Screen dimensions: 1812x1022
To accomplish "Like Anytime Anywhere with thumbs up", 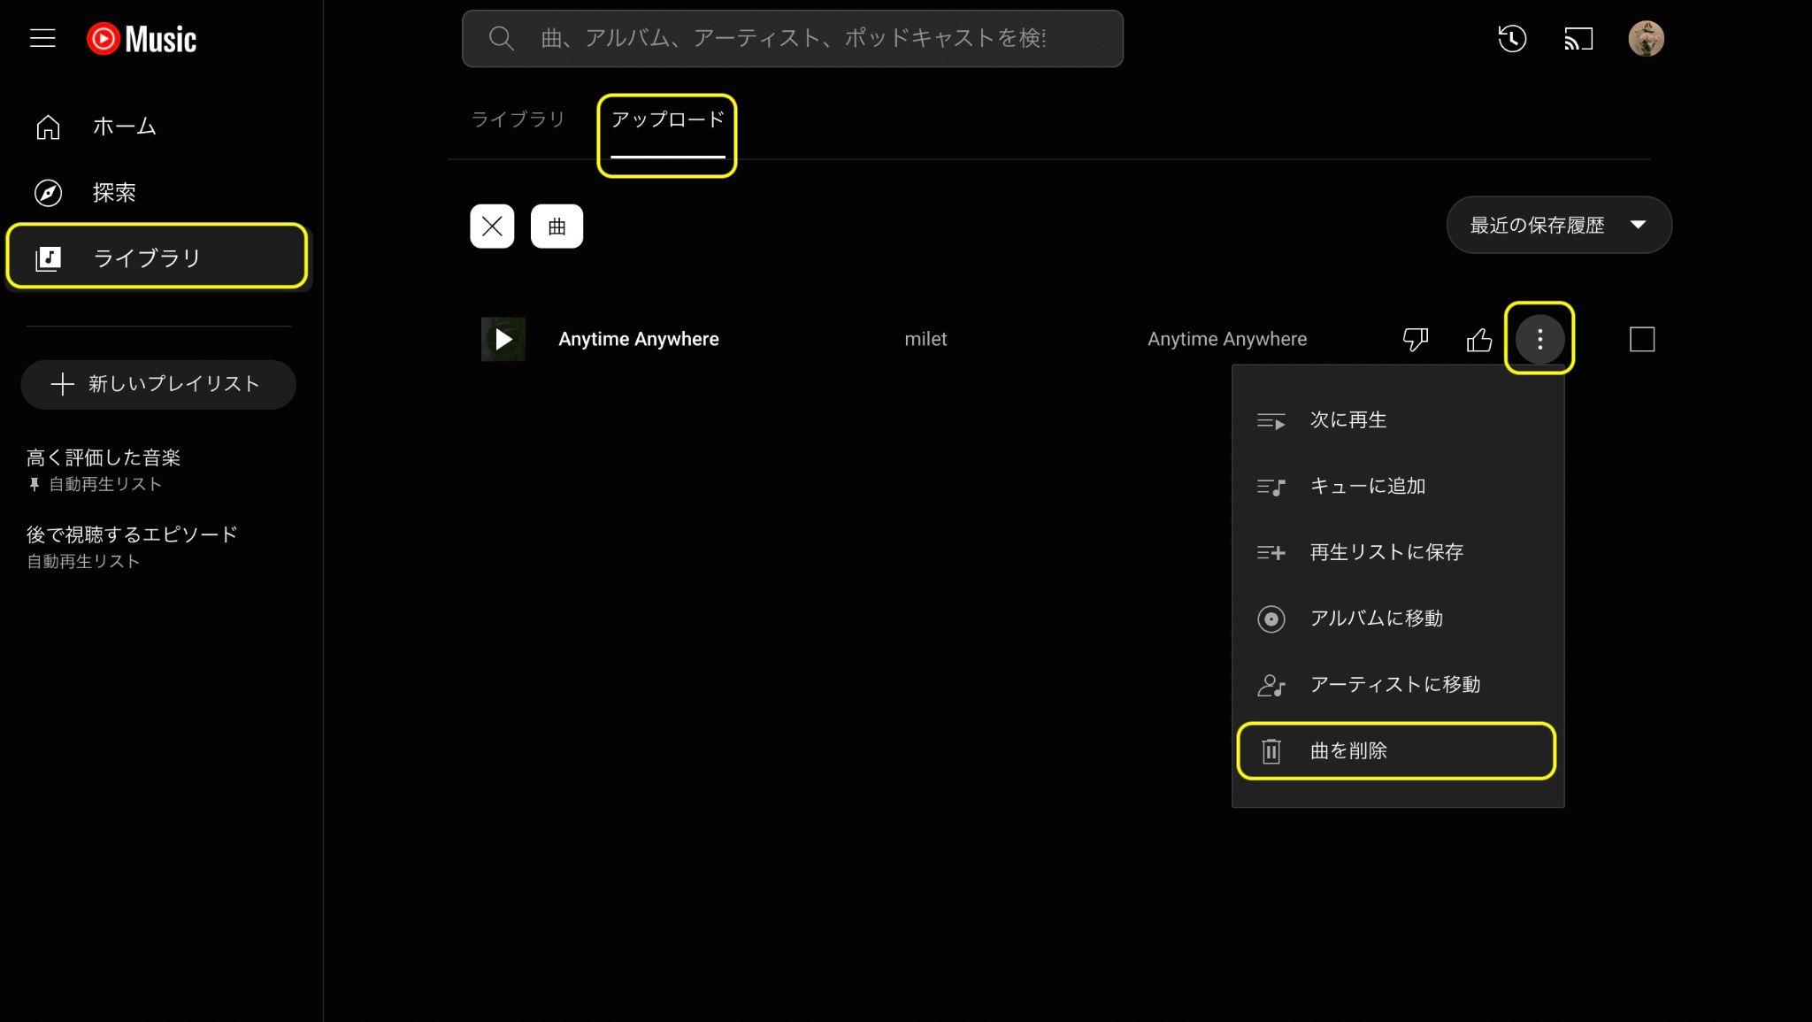I will pos(1479,339).
